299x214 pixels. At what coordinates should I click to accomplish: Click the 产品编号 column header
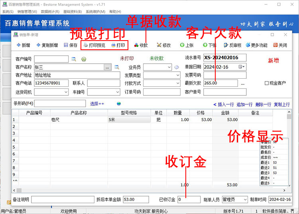click(x=34, y=113)
